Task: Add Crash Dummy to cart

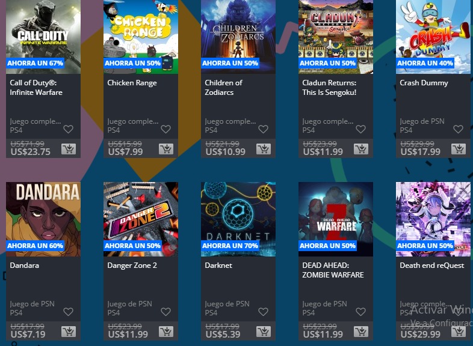Action: click(458, 149)
